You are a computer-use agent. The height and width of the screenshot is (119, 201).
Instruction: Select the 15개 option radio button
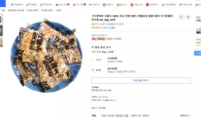pos(93,60)
